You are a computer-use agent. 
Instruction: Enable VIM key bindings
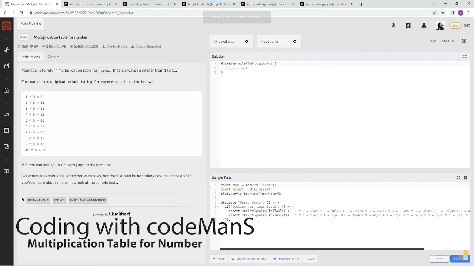click(x=433, y=41)
